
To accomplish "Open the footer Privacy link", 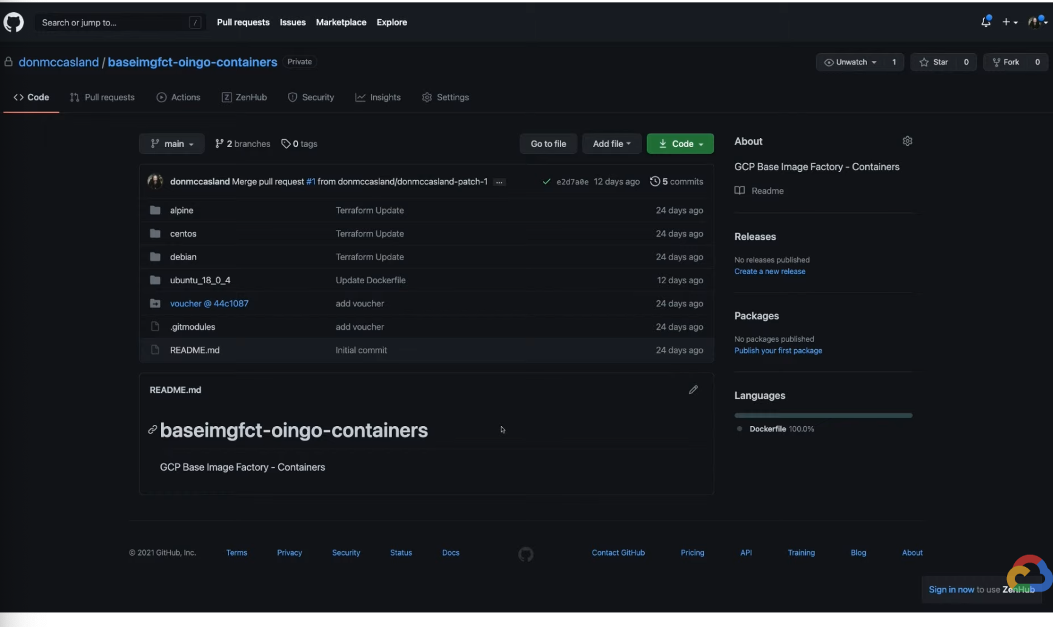I will coord(290,553).
